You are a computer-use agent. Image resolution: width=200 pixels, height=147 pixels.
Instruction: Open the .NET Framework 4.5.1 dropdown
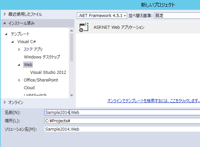pos(102,16)
